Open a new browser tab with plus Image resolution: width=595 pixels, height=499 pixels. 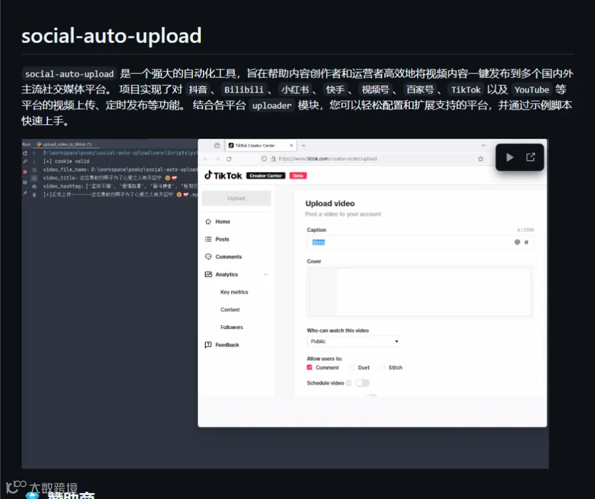click(x=303, y=145)
